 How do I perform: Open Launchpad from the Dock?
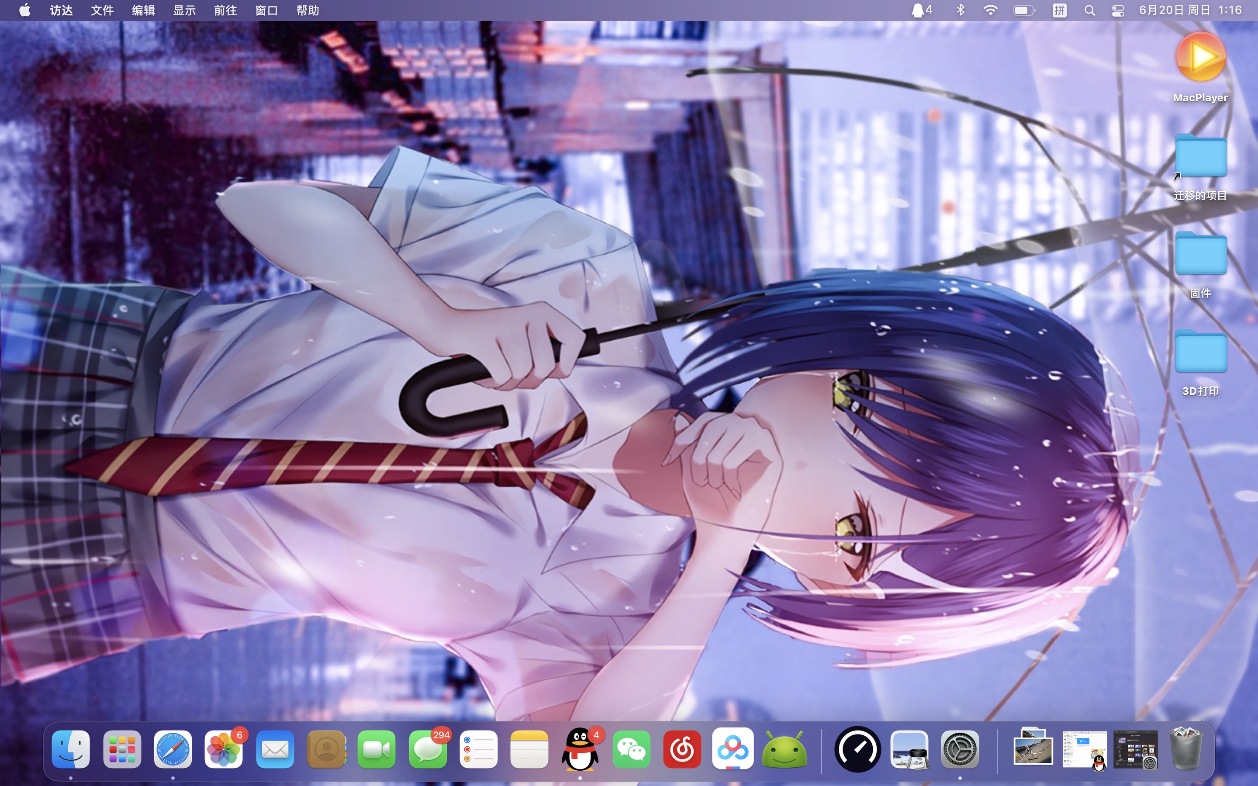tap(122, 749)
